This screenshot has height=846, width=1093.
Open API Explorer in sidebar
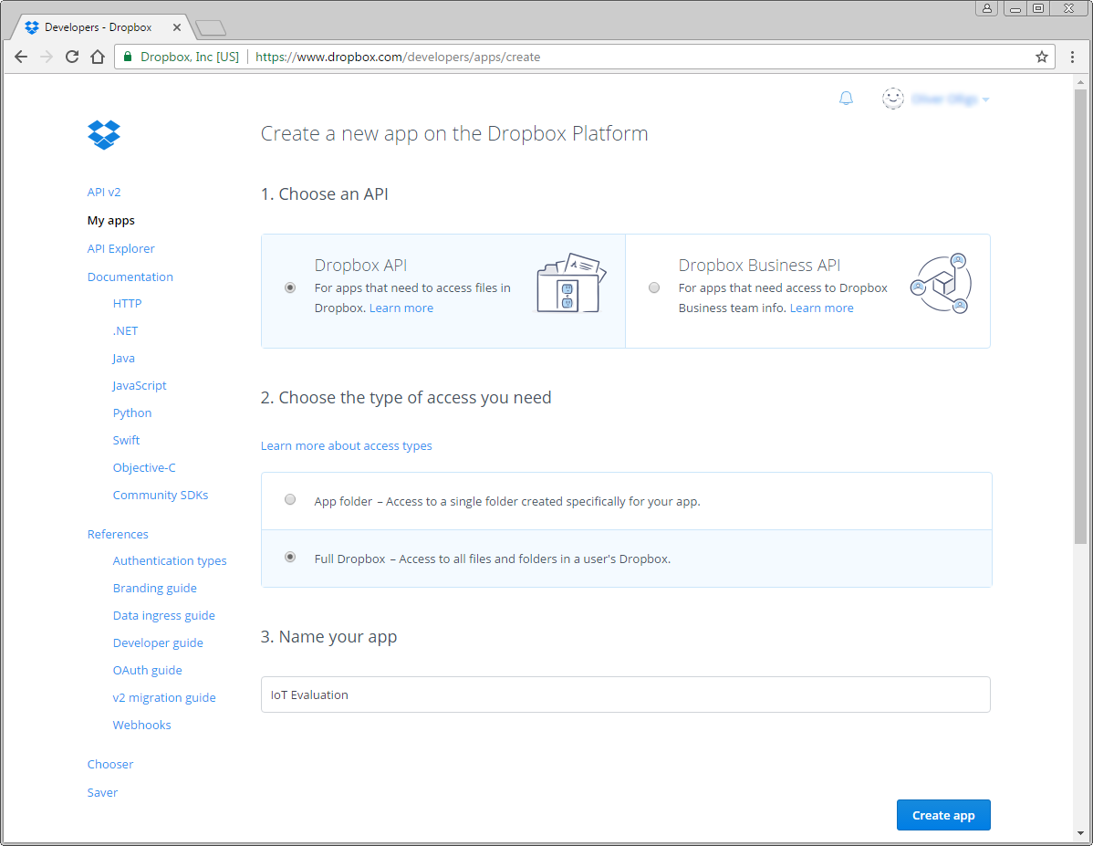(x=120, y=248)
